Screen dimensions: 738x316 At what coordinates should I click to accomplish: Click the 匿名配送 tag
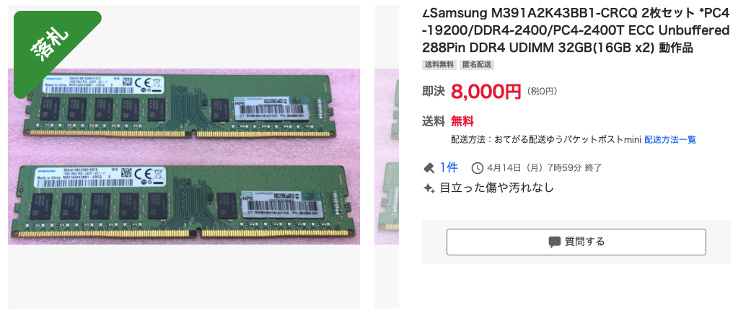[477, 64]
